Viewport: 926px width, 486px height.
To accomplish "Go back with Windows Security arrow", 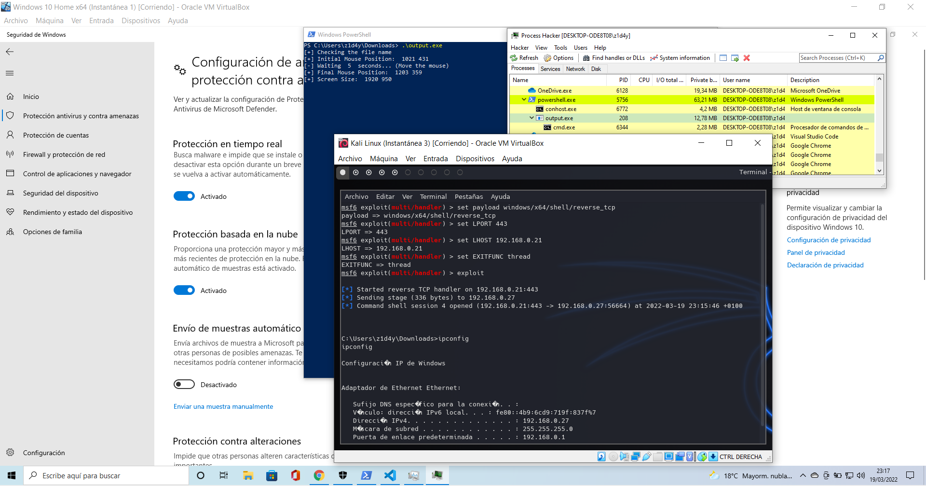I will coord(10,52).
